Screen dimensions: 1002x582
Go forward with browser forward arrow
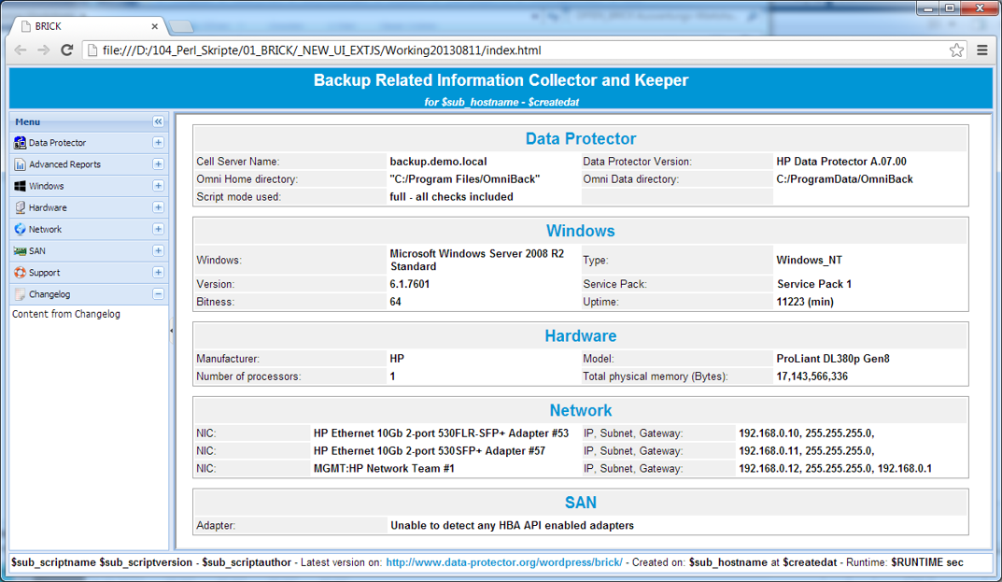[x=44, y=50]
